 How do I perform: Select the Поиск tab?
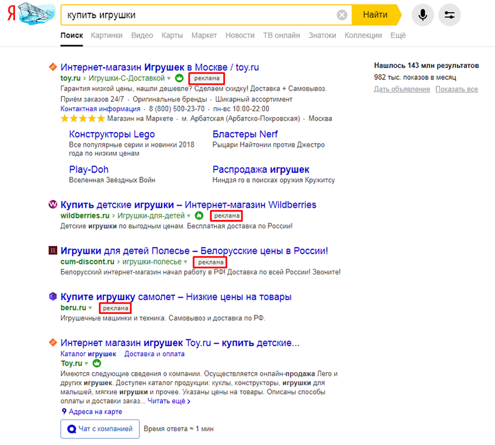[71, 35]
